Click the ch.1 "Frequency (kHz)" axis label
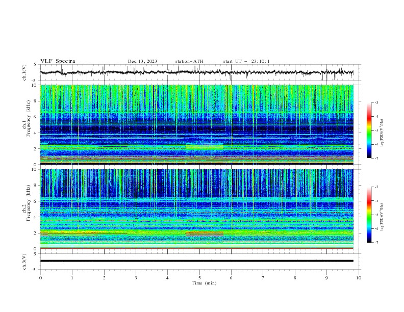The height and width of the screenshot is (312, 404). click(28, 117)
